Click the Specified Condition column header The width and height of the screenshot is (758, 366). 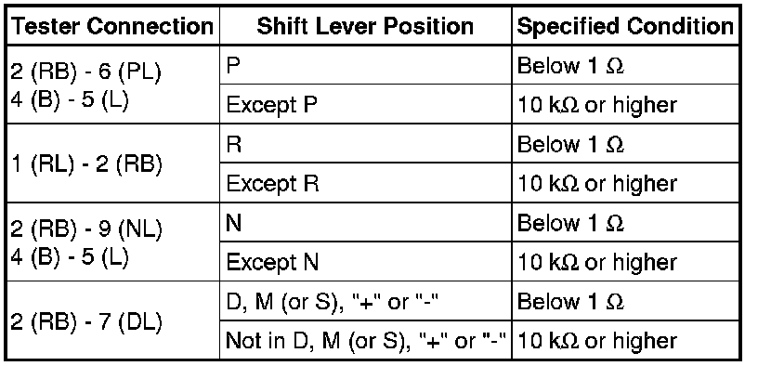[x=625, y=27]
